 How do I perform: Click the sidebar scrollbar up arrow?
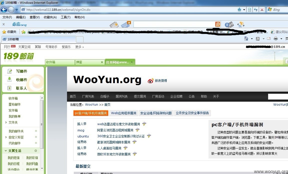pos(42,98)
